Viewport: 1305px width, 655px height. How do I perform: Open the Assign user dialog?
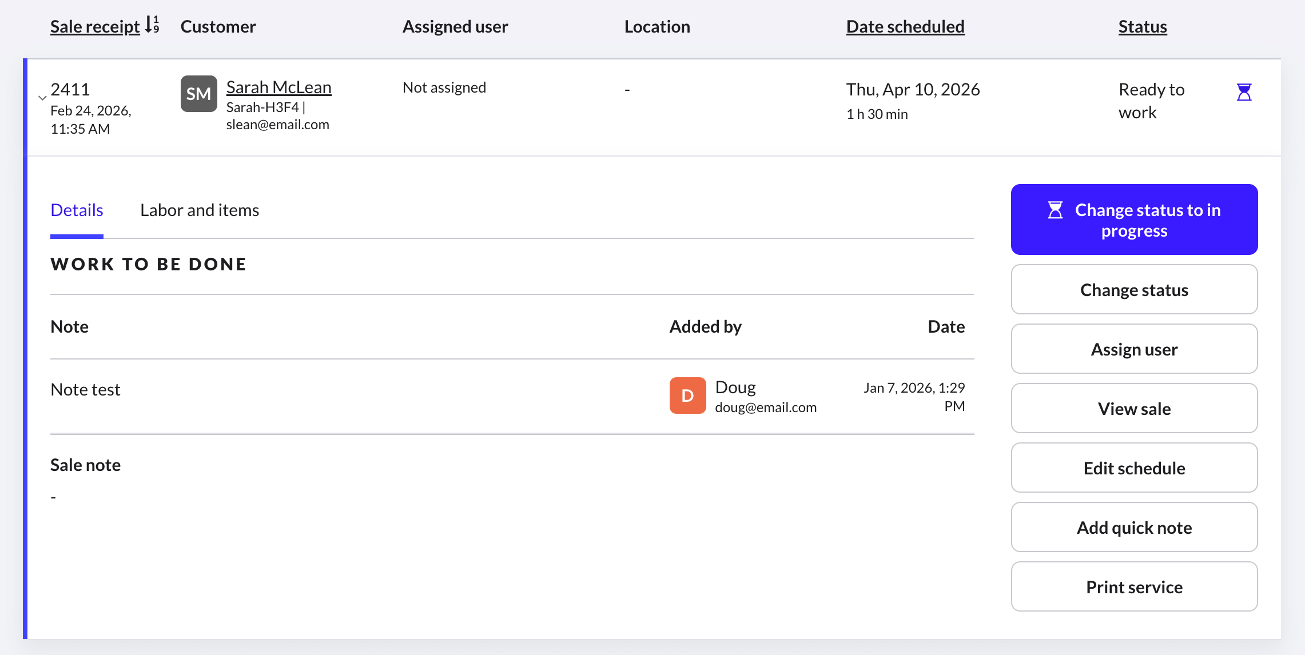coord(1133,349)
